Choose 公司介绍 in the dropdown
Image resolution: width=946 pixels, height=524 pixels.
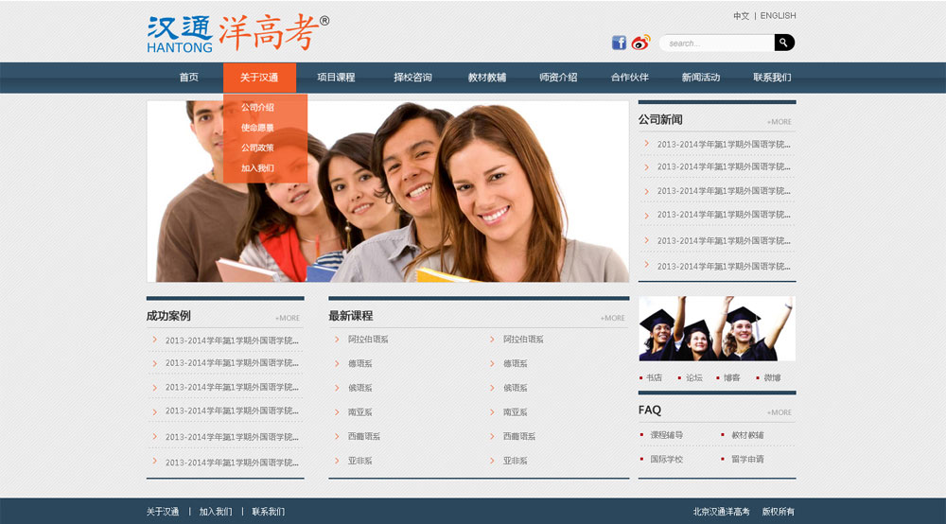(x=257, y=107)
